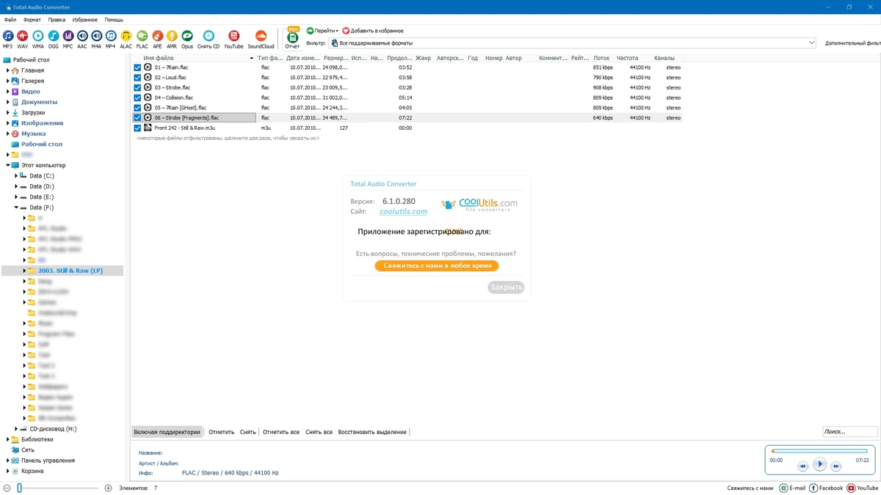Image resolution: width=881 pixels, height=495 pixels.
Task: Uncheck 03 – Strobe.flac
Action: tap(137, 87)
